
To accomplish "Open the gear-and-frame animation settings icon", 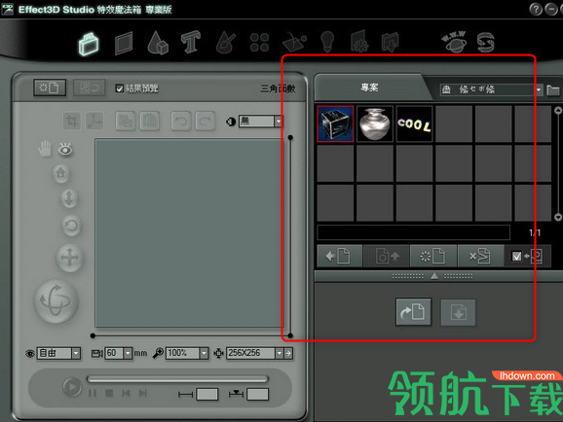I will tap(359, 42).
